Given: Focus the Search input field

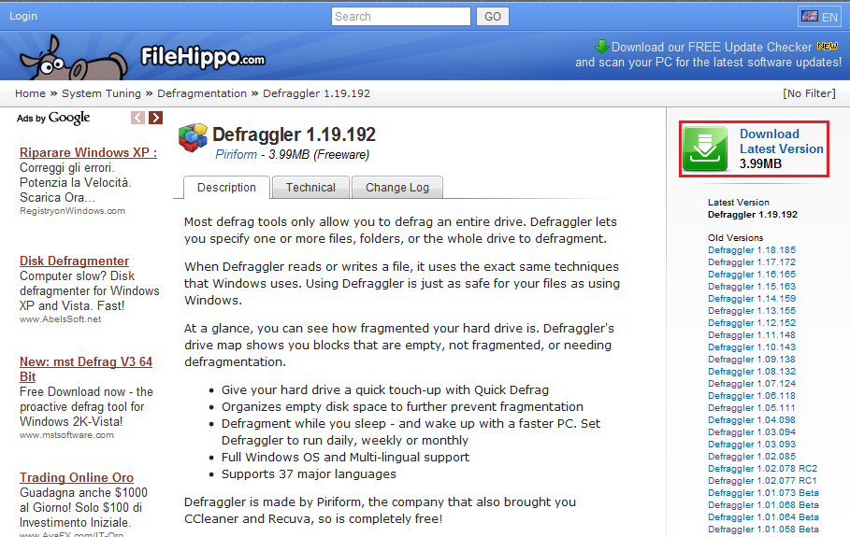Looking at the screenshot, I should click(400, 16).
